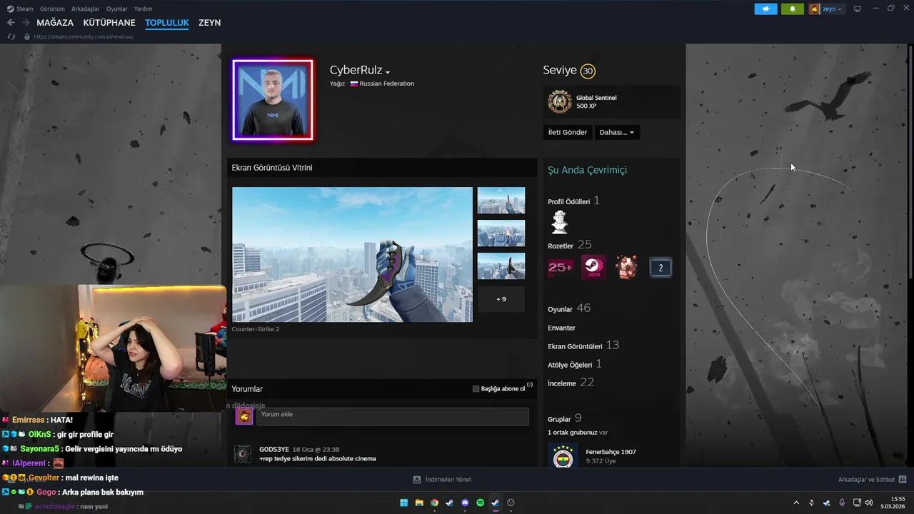Click the level 30 circle badge

coord(588,71)
